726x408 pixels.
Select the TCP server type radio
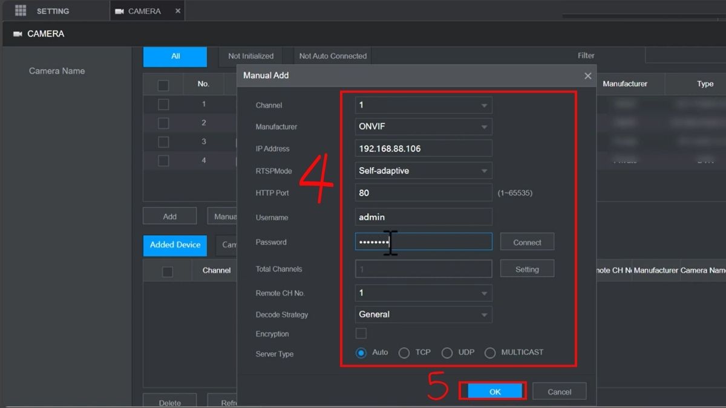(404, 353)
